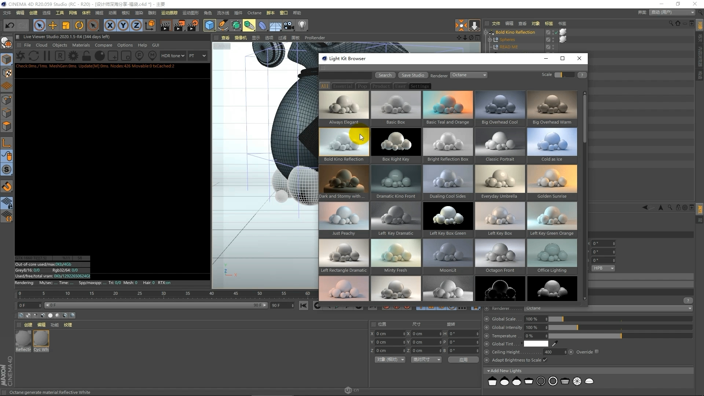Adjust the Temperature slider

(620, 336)
